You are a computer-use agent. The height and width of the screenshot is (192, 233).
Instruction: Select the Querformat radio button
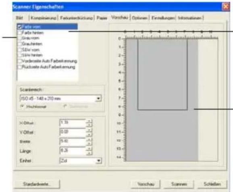65,106
